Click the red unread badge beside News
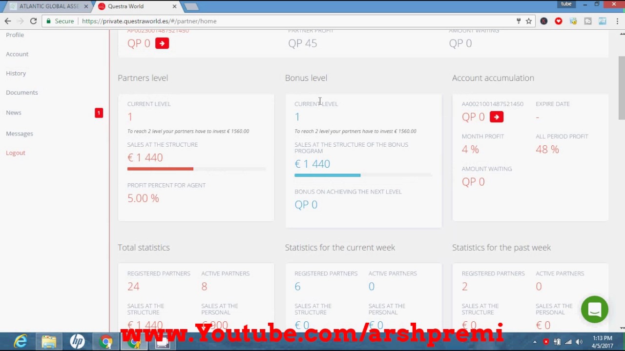Image resolution: width=625 pixels, height=351 pixels. click(99, 113)
